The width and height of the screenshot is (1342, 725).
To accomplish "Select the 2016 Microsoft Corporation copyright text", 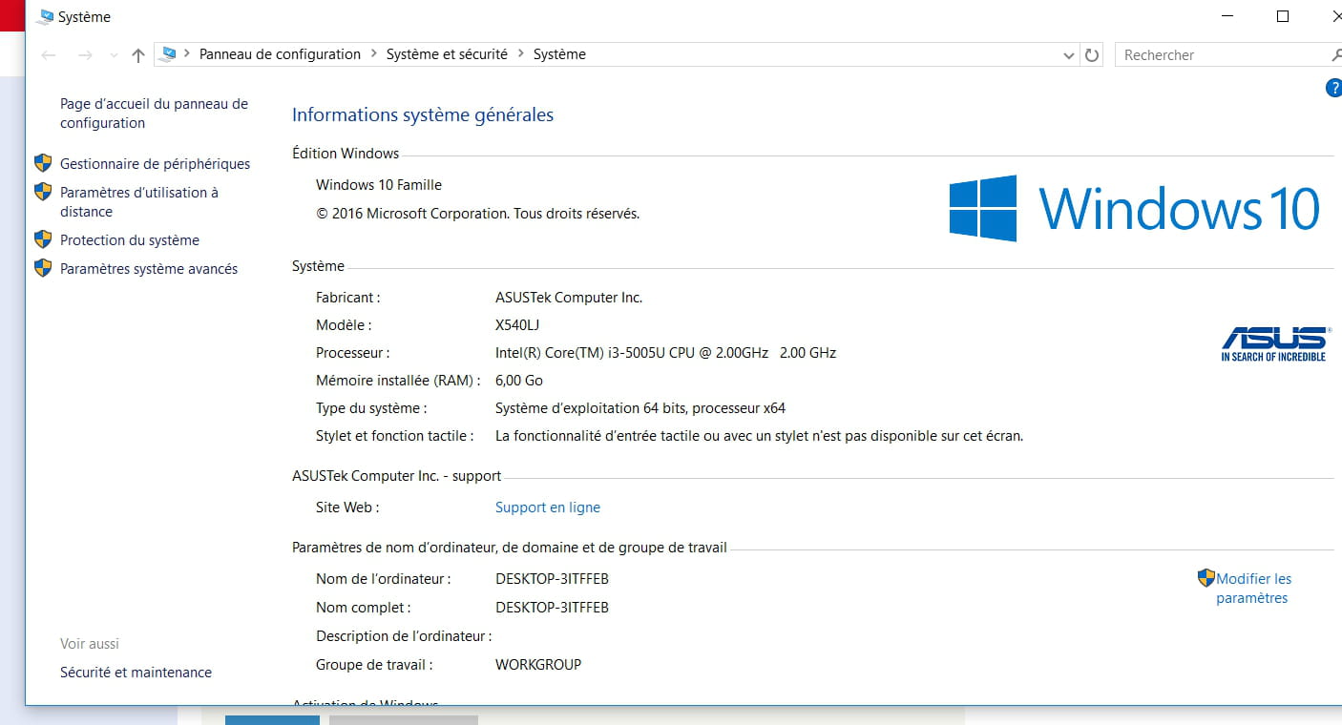I will point(478,214).
